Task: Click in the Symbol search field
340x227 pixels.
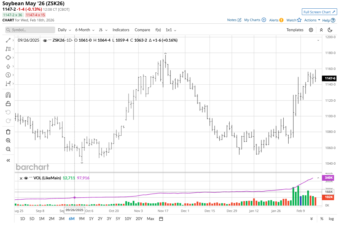Action: pyautogui.click(x=30, y=30)
